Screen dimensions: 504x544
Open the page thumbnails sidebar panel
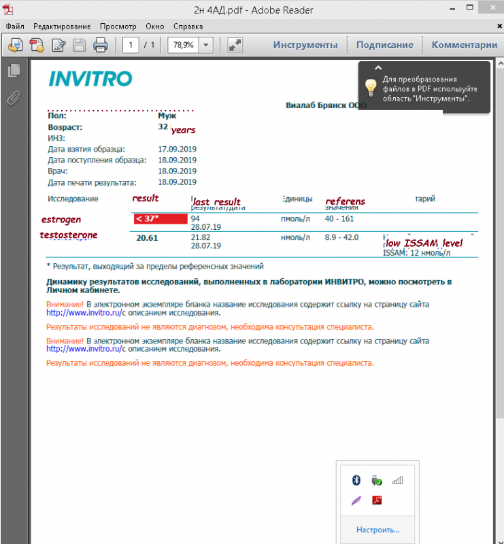click(14, 71)
